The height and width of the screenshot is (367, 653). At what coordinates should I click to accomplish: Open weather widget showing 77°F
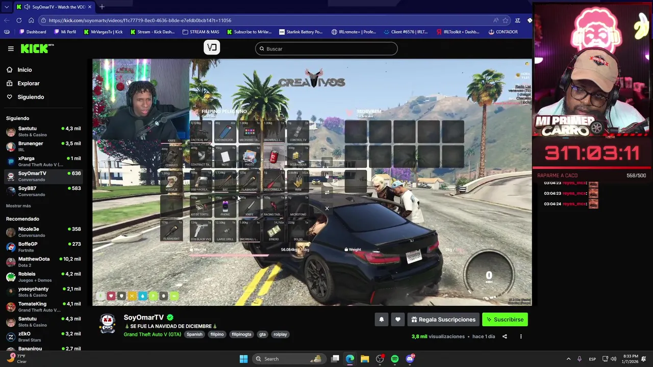[x=16, y=359]
